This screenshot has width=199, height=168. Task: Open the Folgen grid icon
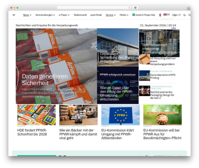click(179, 15)
